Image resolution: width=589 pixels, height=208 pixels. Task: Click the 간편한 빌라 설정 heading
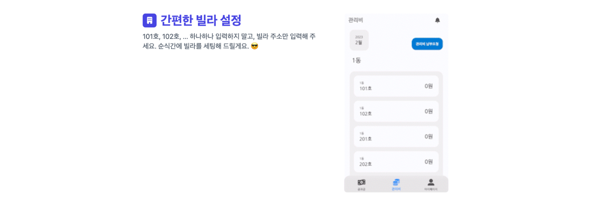coord(201,20)
